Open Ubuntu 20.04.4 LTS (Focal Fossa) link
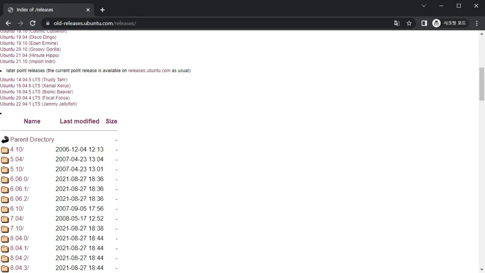 35,98
